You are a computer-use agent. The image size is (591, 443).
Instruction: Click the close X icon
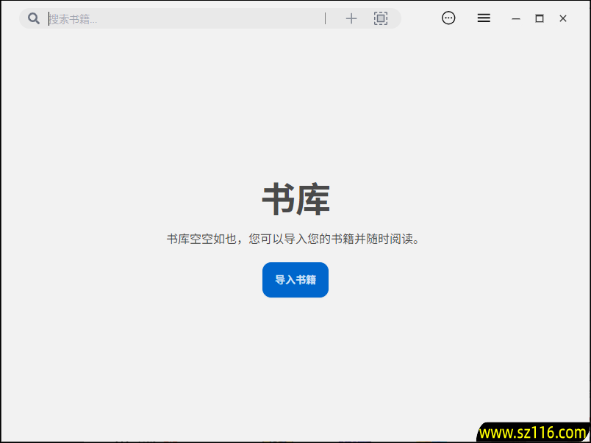562,18
